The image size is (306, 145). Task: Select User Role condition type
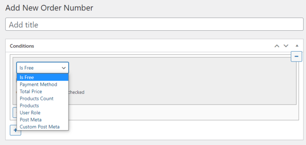43,113
